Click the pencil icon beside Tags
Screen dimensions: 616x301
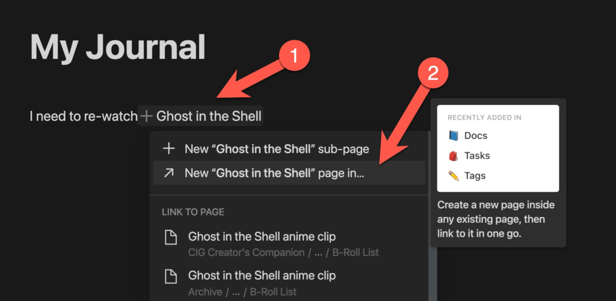[454, 176]
